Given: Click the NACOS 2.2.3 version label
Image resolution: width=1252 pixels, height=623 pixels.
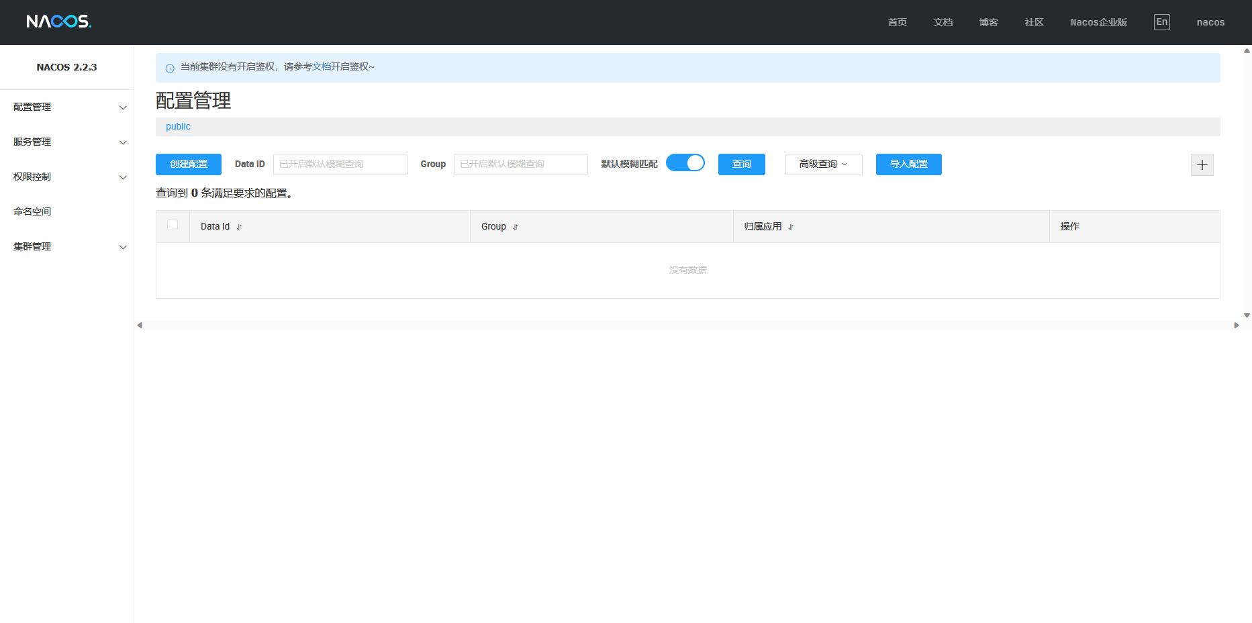Looking at the screenshot, I should point(66,67).
